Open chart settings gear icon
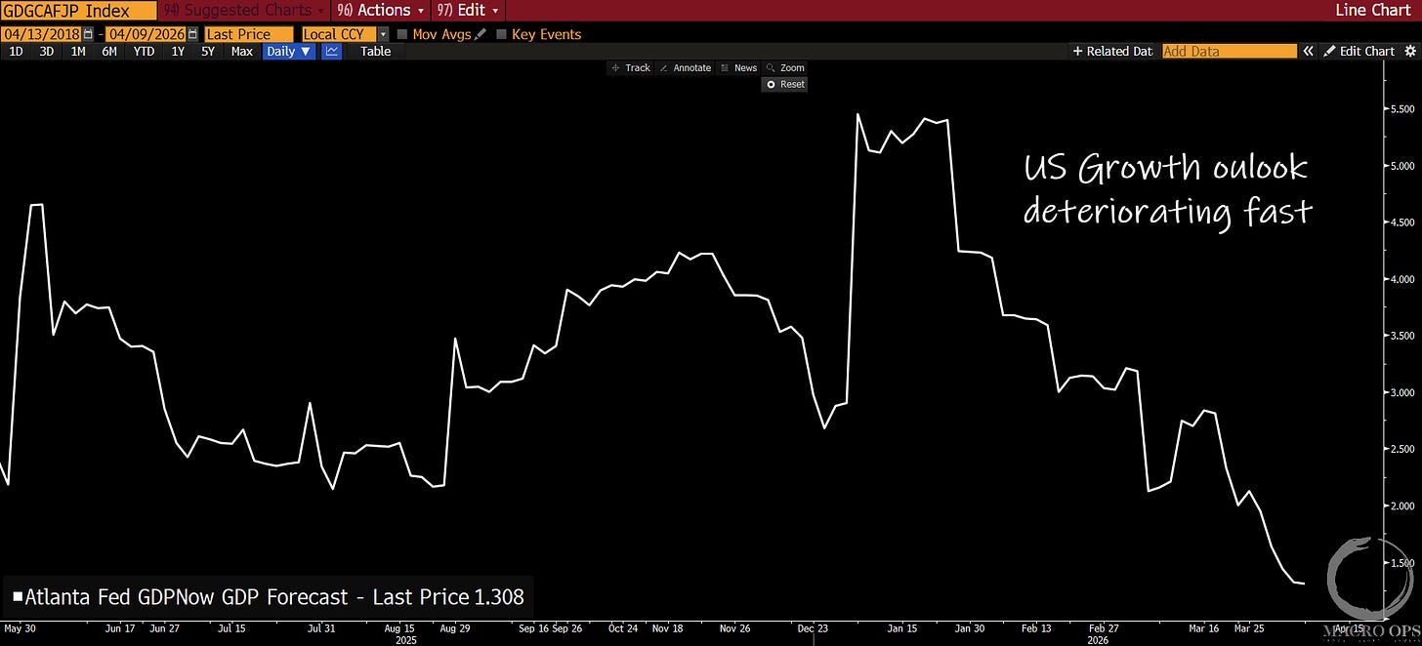Image resolution: width=1422 pixels, height=646 pixels. click(x=1409, y=51)
